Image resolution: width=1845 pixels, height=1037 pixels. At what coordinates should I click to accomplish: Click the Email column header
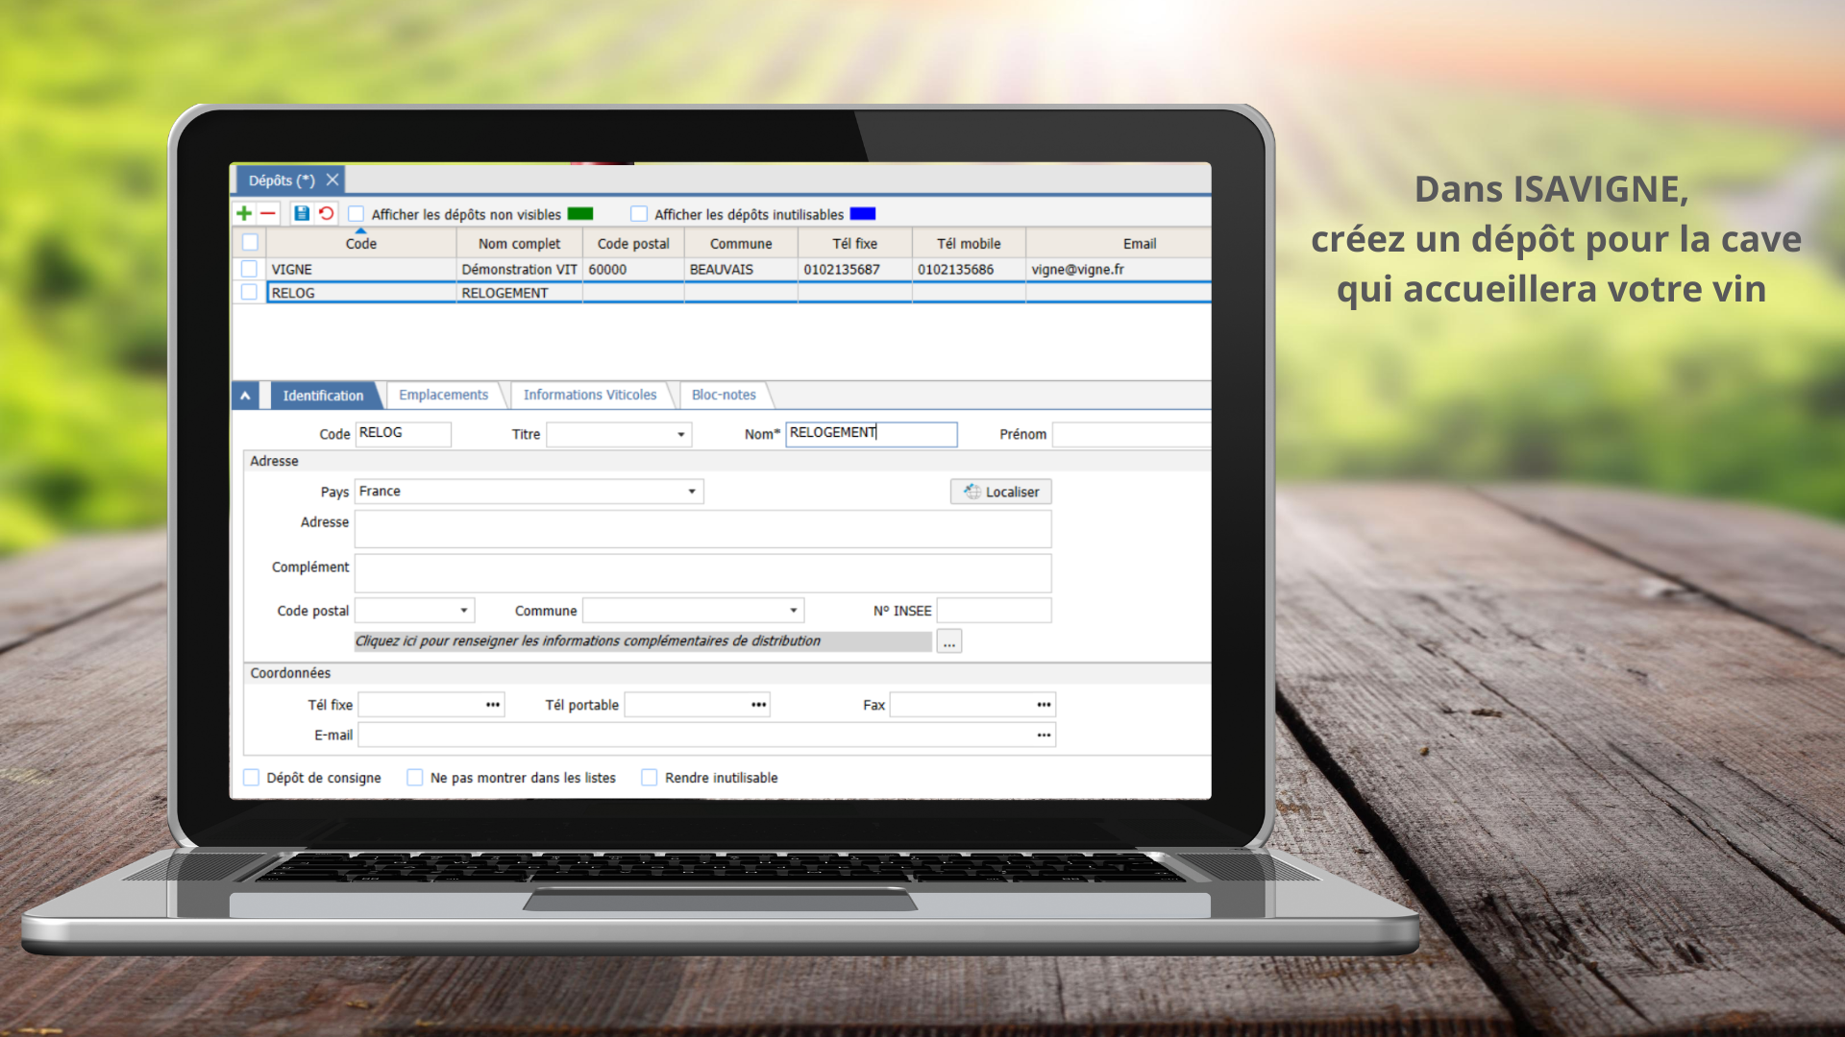(x=1119, y=244)
